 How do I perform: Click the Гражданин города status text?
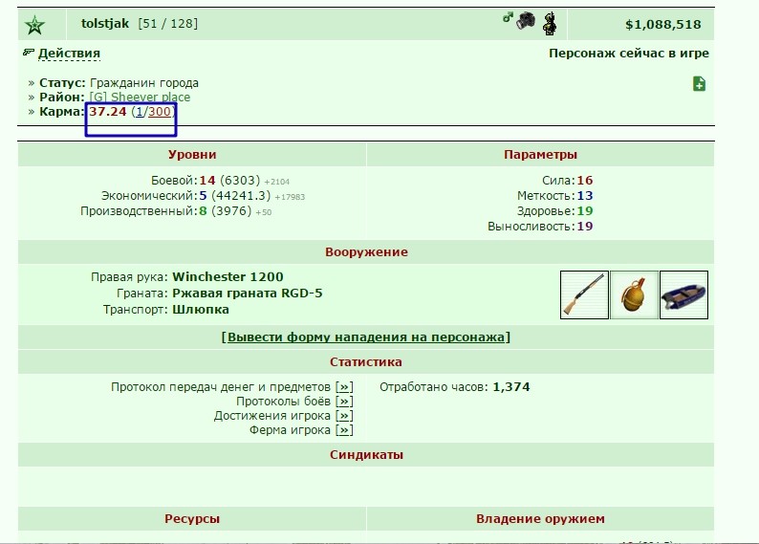[x=144, y=83]
